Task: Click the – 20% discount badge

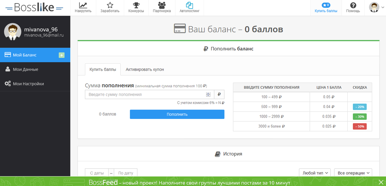Action: click(x=360, y=107)
